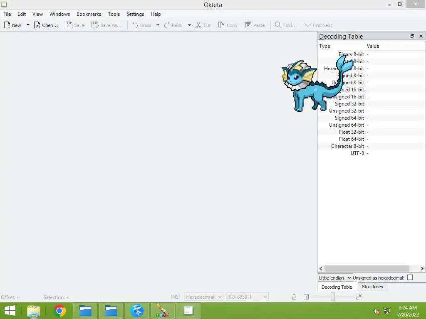
Task: Open the Settings menu
Action: (135, 14)
